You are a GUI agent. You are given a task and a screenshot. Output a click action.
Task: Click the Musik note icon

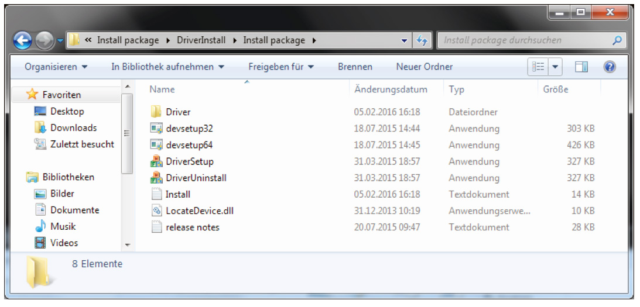tap(40, 226)
